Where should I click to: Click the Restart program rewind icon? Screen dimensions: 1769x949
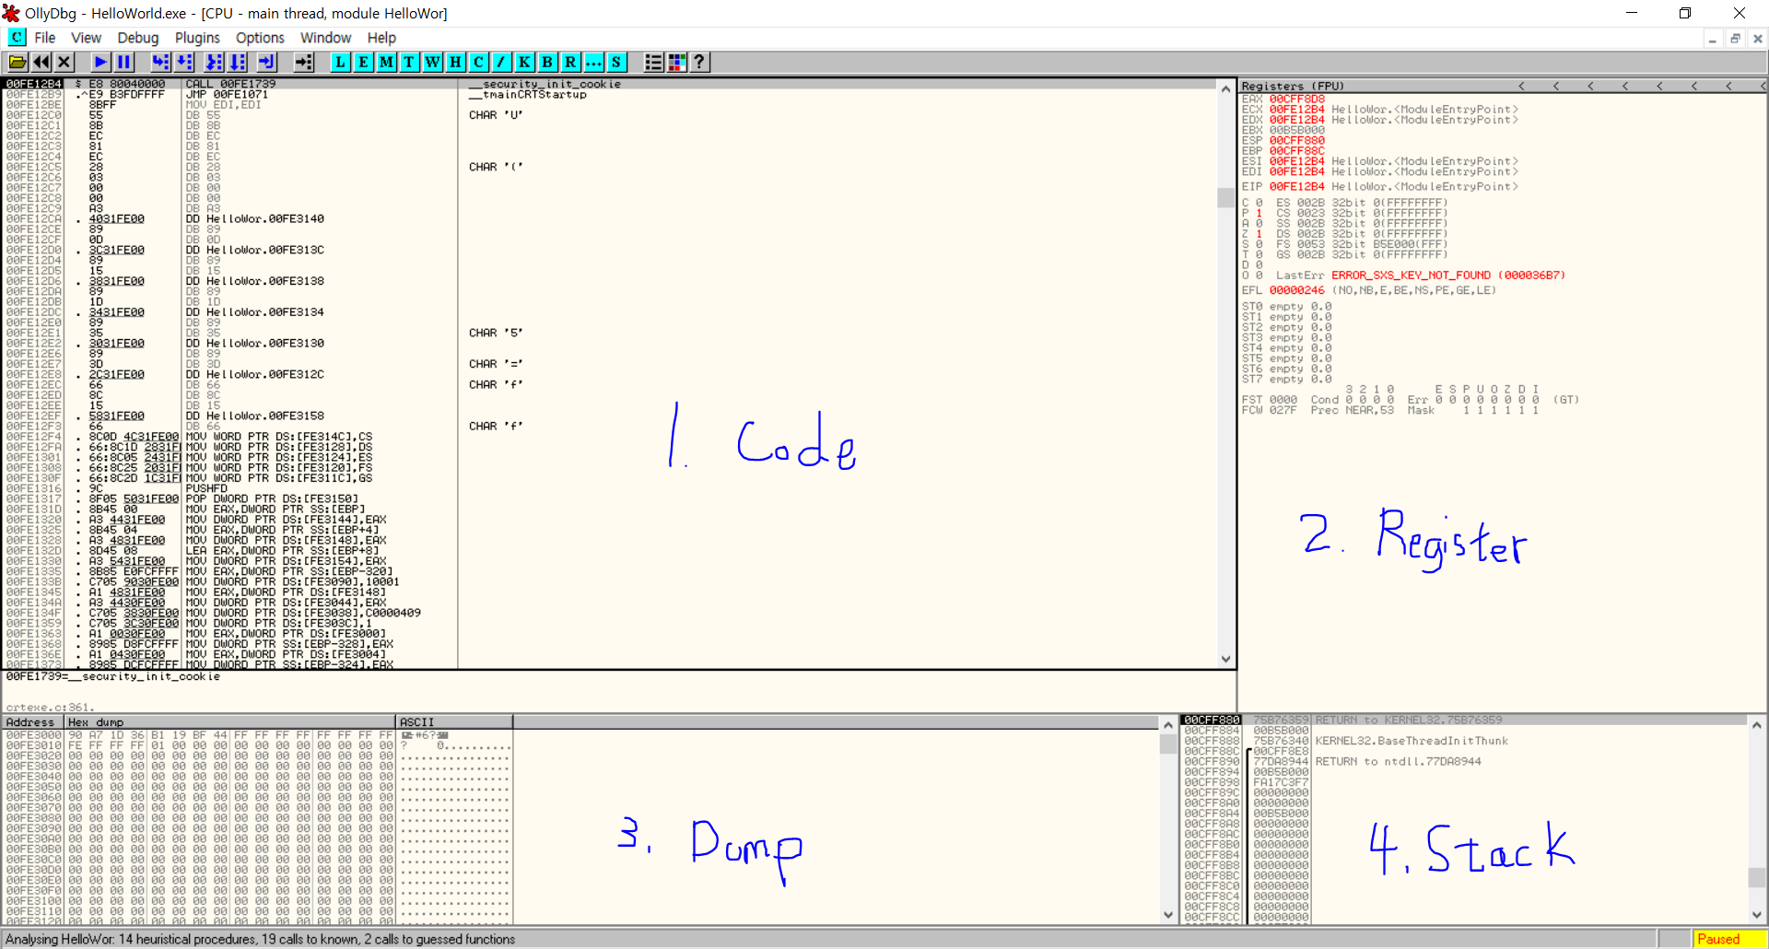tap(41, 62)
